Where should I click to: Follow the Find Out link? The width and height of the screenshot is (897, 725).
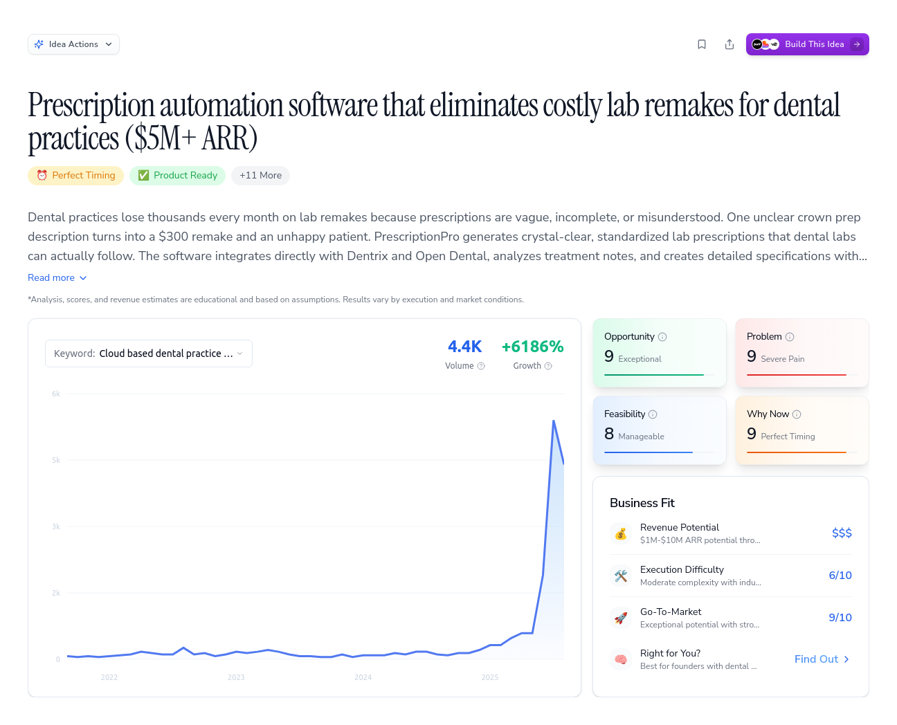tap(822, 659)
